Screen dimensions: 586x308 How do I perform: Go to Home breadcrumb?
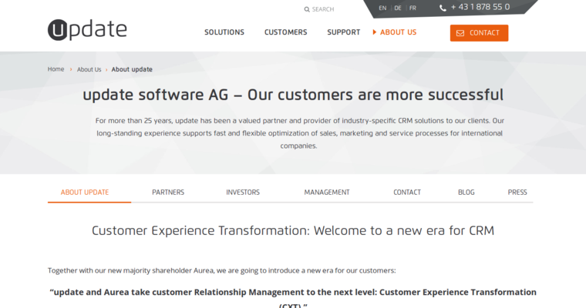tap(56, 69)
